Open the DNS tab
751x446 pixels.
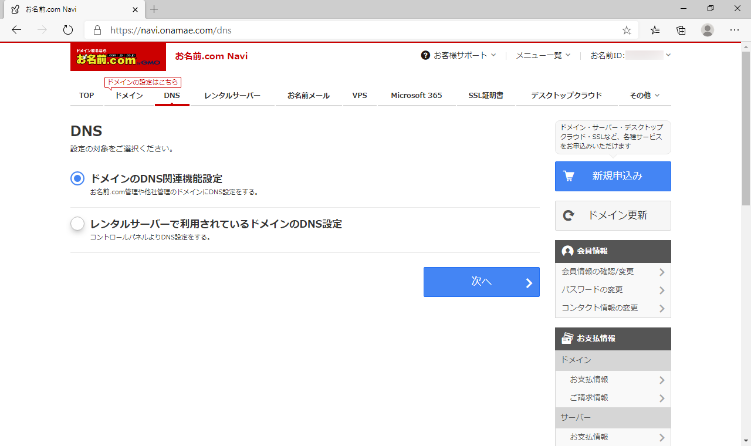click(172, 95)
